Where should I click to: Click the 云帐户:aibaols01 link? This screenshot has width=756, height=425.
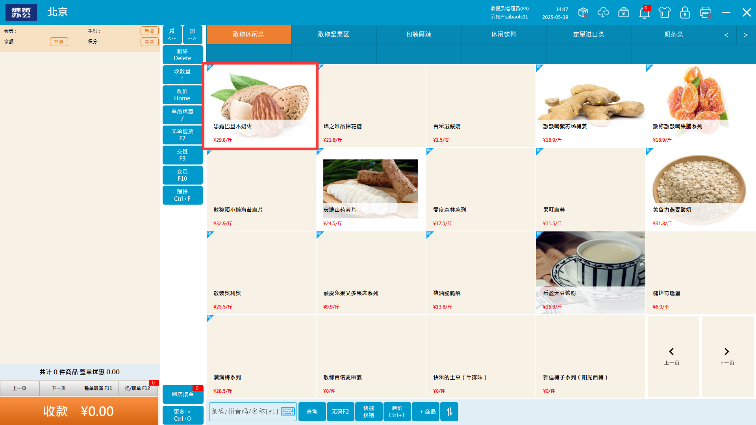[509, 17]
